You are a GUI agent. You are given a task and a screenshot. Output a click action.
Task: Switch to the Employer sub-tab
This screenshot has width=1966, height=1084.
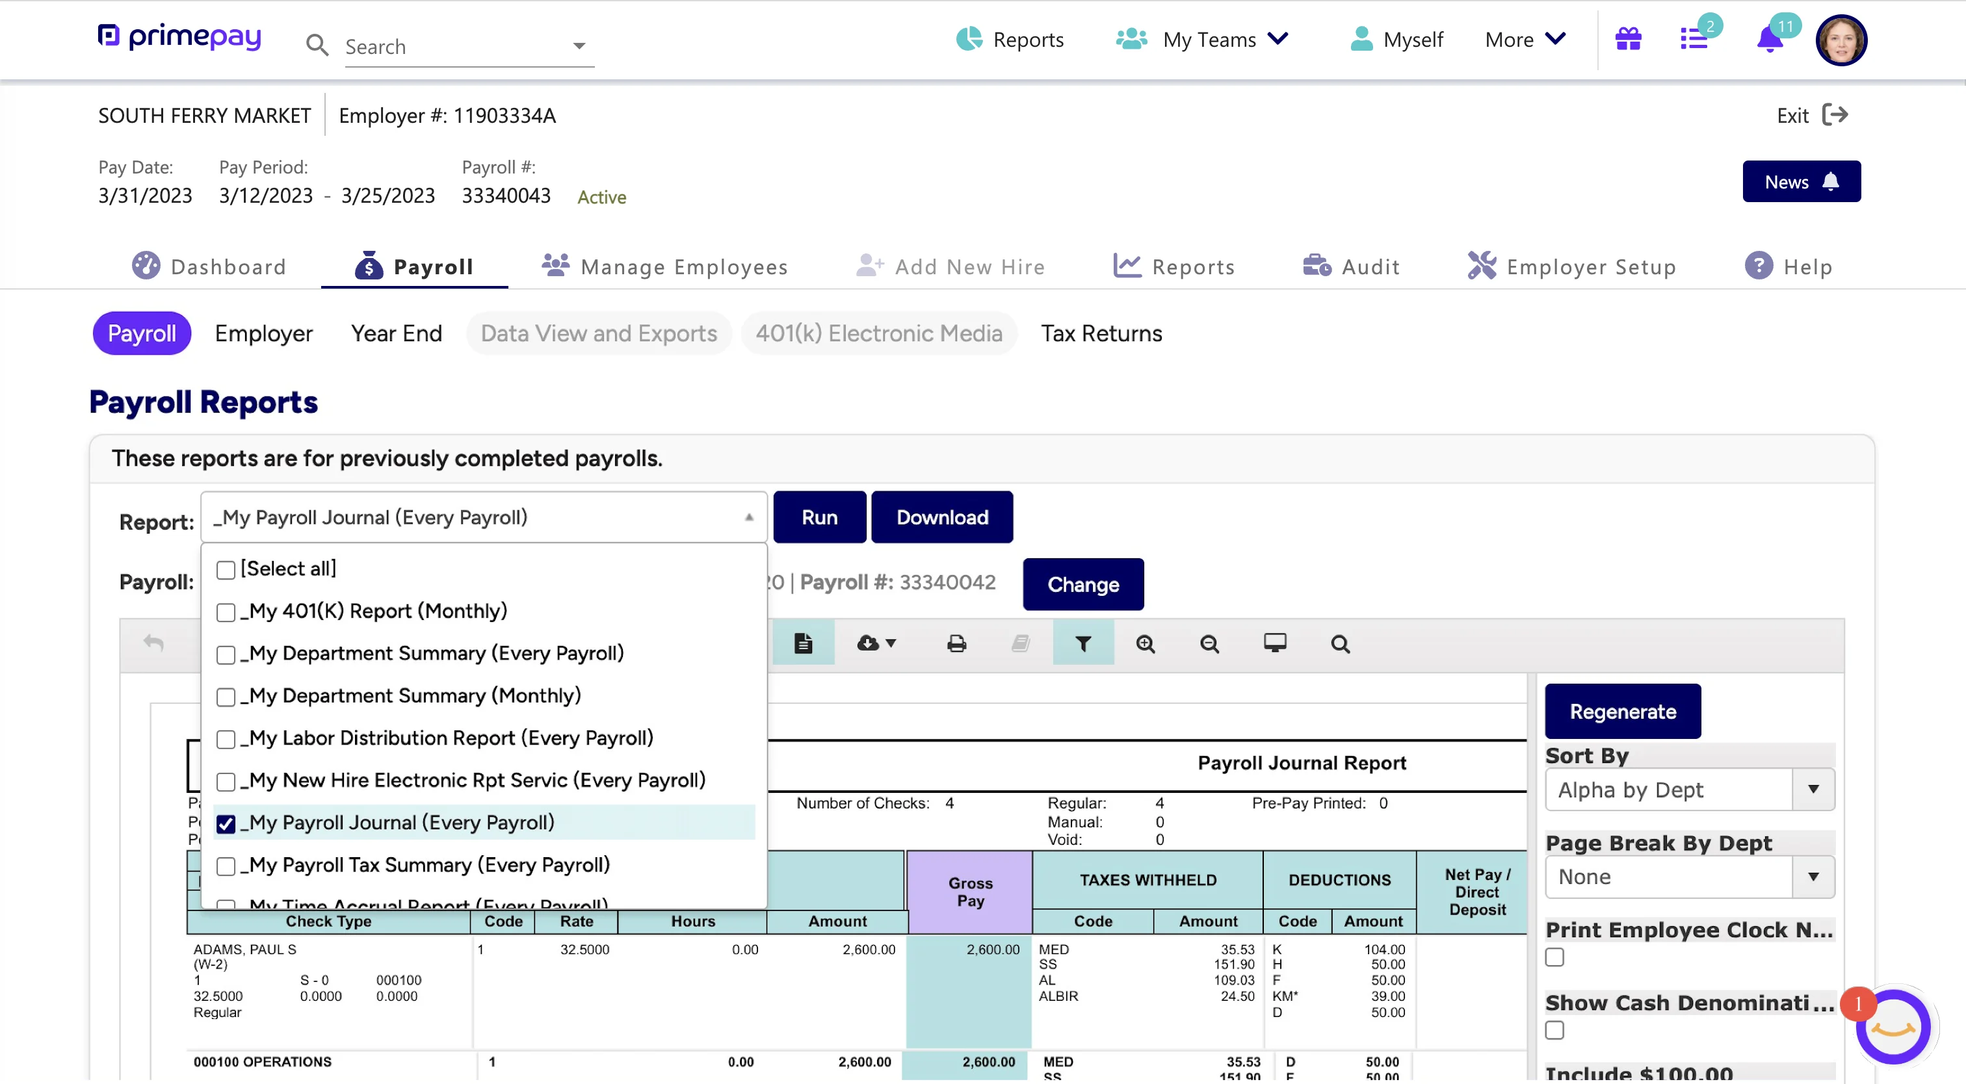[x=263, y=333]
